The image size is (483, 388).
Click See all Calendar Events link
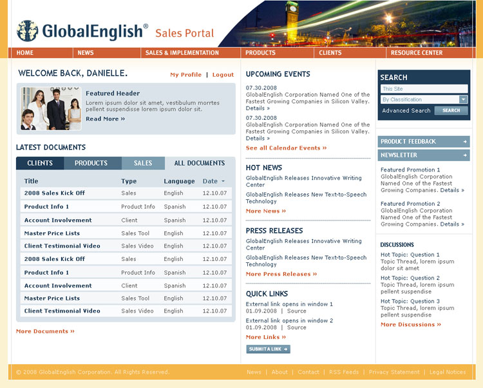click(x=286, y=148)
